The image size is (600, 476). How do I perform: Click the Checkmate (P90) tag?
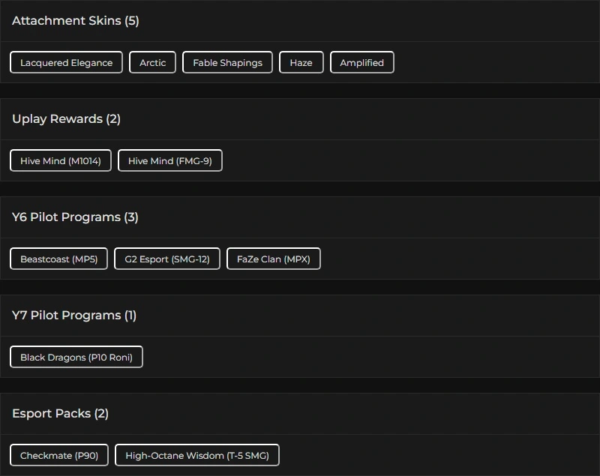(58, 456)
